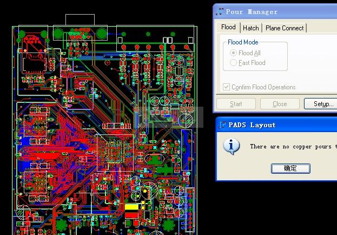
Task: Open Setup in Pour Manager
Action: pos(321,104)
